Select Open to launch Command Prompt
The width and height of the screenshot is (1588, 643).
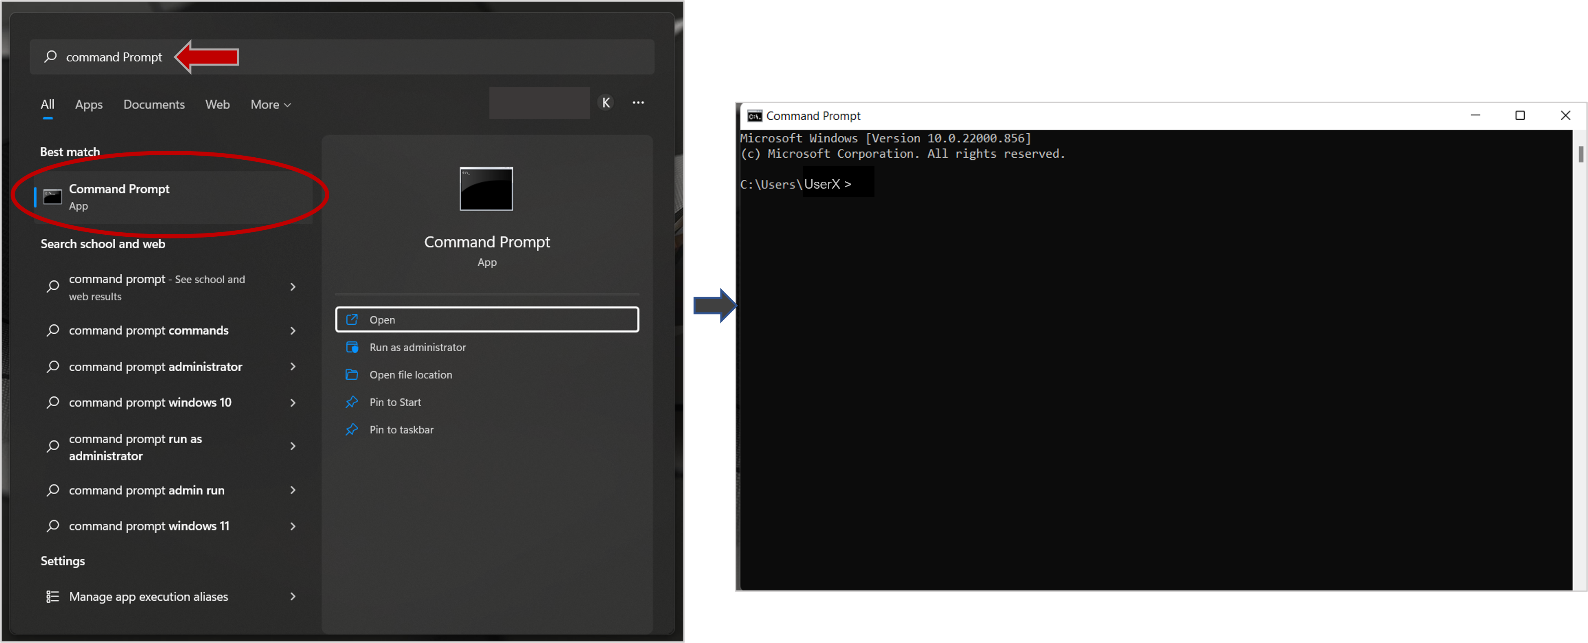click(486, 319)
